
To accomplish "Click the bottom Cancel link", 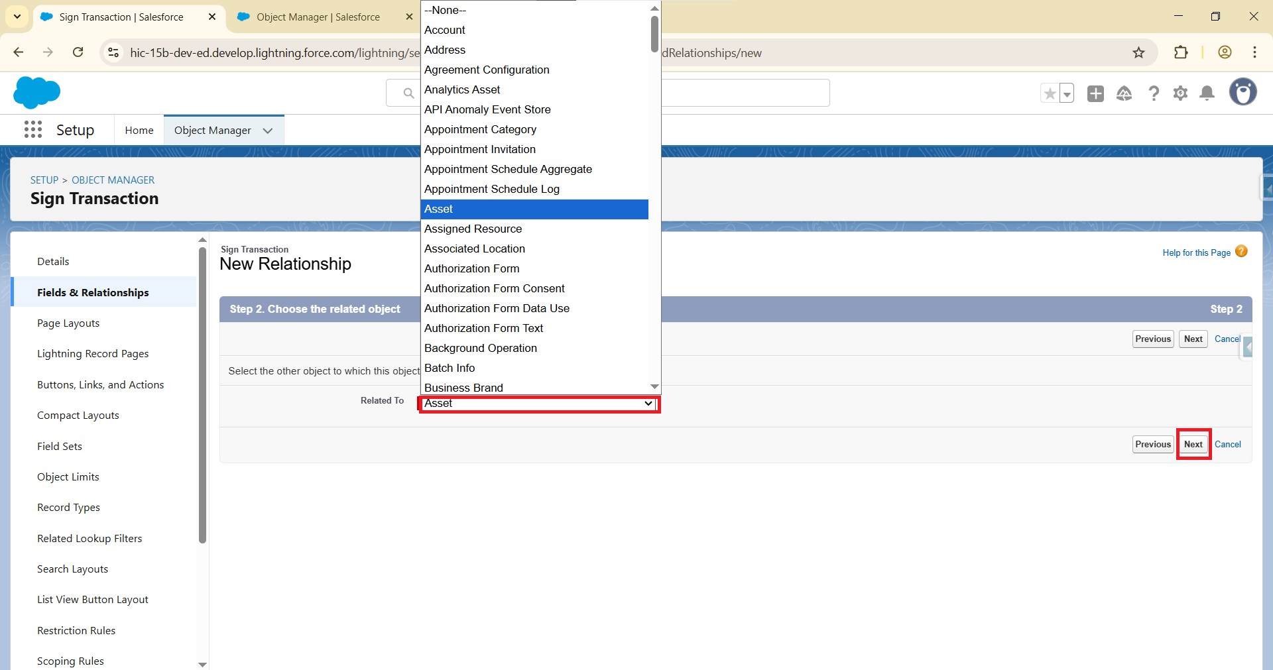I will [1227, 444].
